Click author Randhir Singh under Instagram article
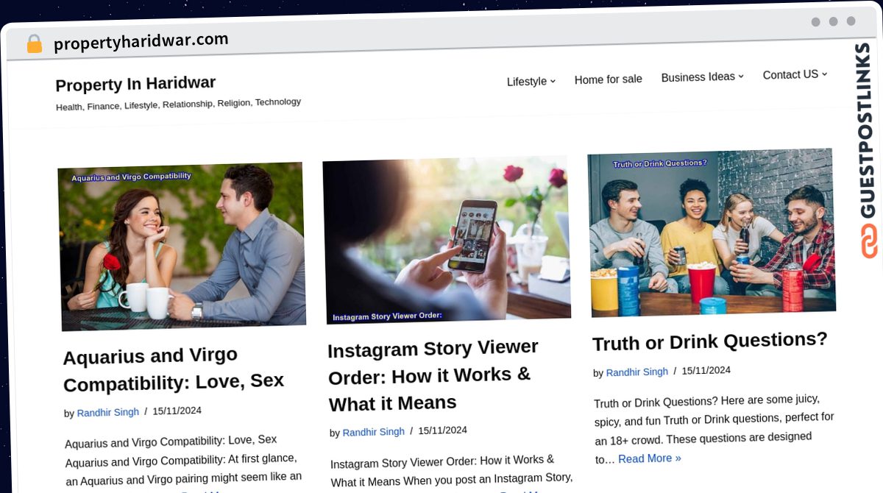 [373, 432]
